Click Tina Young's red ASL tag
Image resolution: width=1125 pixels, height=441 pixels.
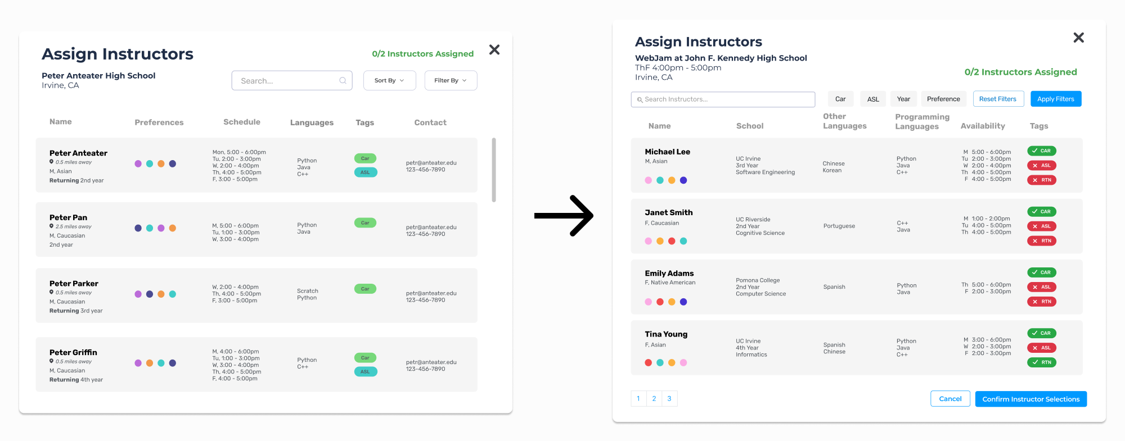click(1042, 348)
